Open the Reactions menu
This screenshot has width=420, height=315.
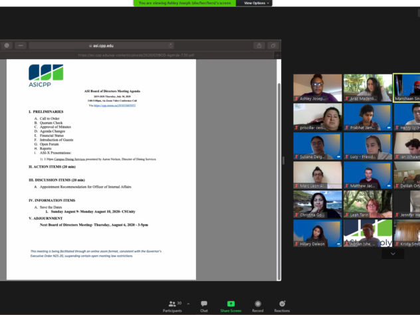282,307
